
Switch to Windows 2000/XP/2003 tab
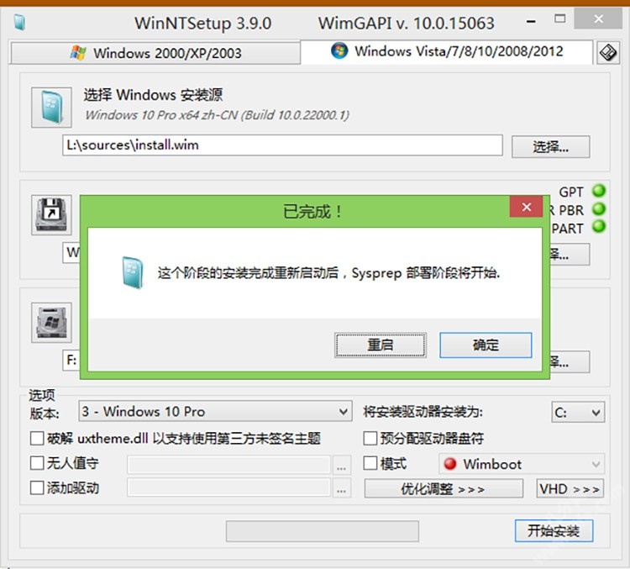tap(155, 53)
